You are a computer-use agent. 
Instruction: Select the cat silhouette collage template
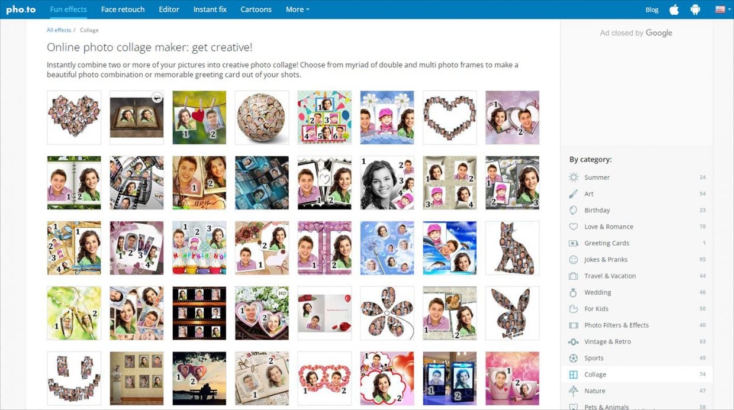(512, 247)
